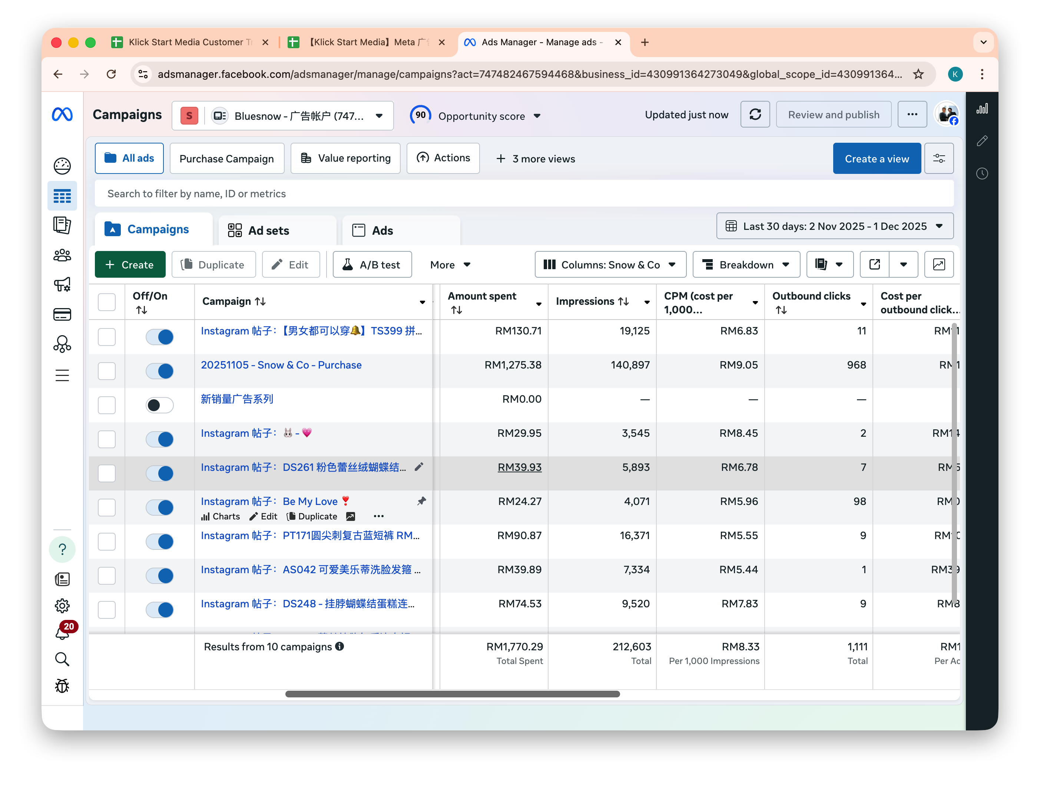
Task: Open the megaphone advertising settings icon
Action: [62, 285]
